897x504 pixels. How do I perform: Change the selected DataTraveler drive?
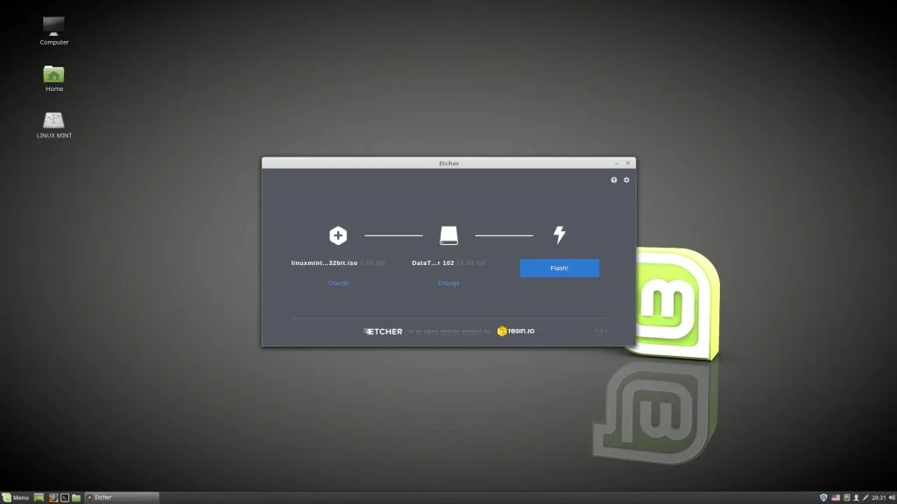448,283
